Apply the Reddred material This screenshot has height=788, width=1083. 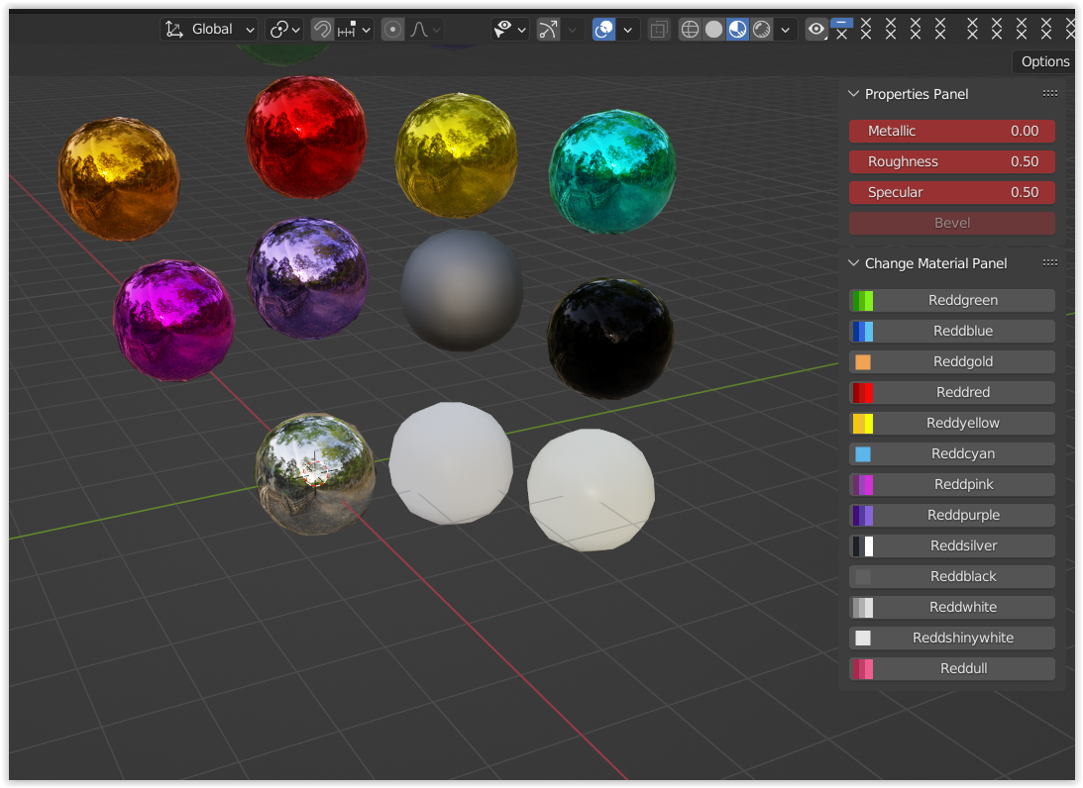pyautogui.click(x=952, y=393)
